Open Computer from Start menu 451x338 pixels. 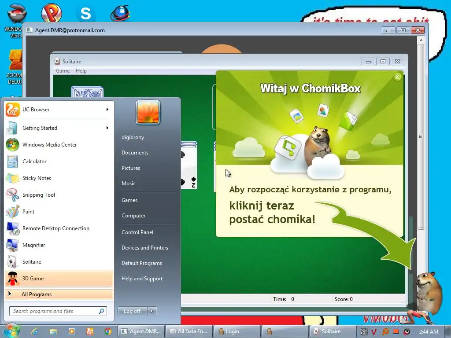click(x=133, y=216)
